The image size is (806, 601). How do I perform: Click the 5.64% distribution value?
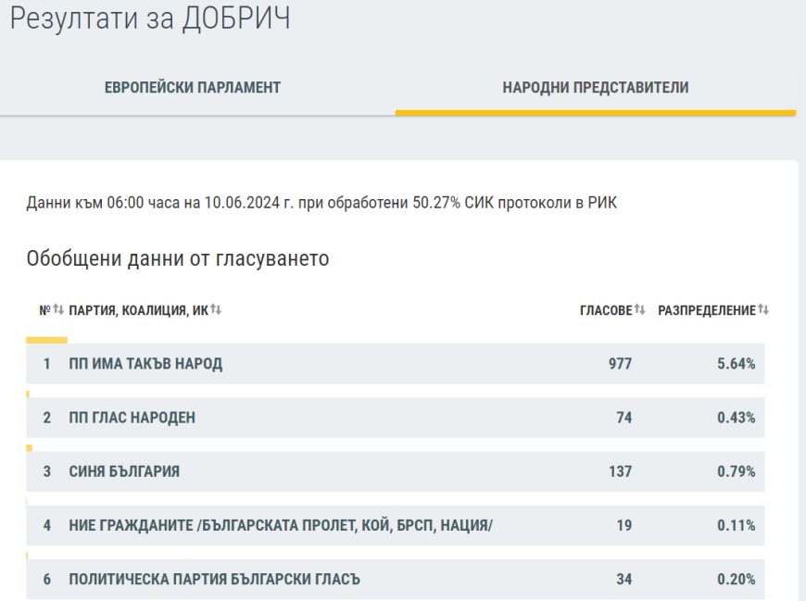[x=736, y=365]
